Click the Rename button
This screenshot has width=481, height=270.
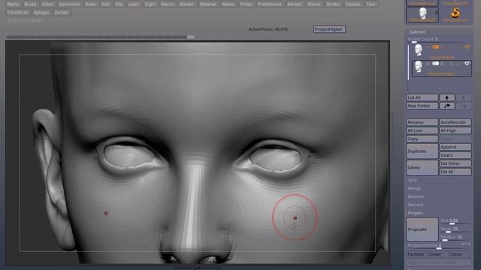[422, 122]
